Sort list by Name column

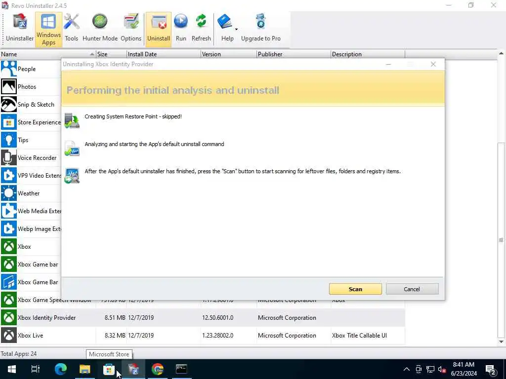(x=48, y=54)
